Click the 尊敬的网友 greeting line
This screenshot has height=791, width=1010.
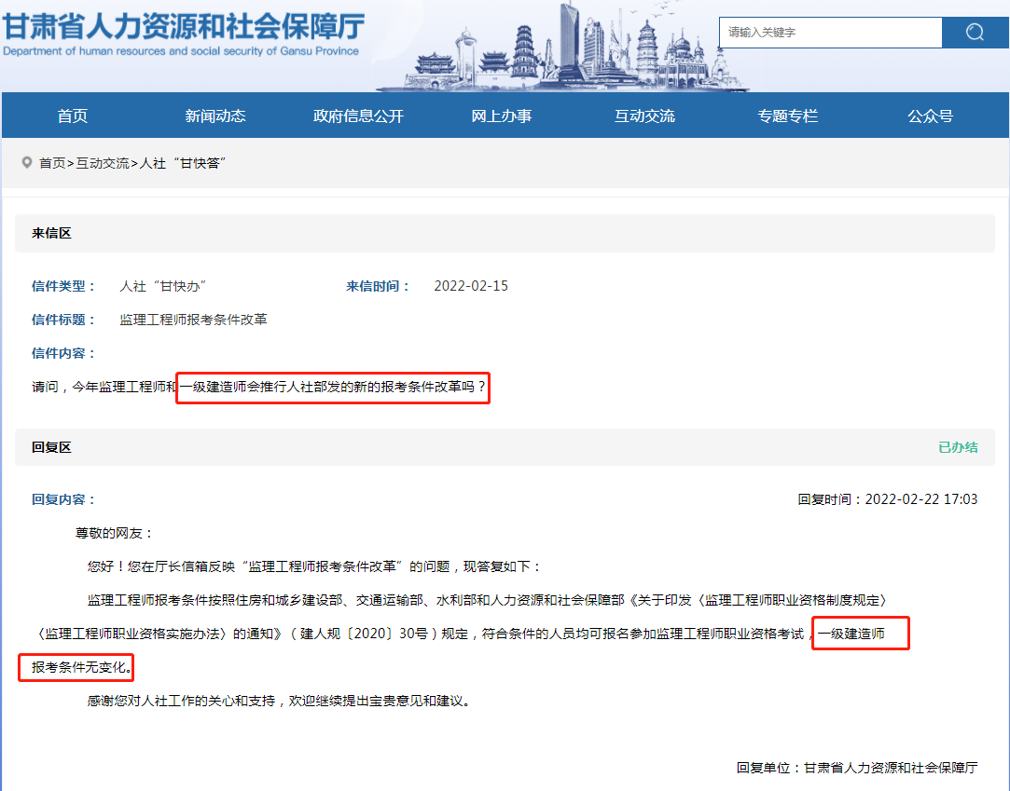click(x=114, y=533)
